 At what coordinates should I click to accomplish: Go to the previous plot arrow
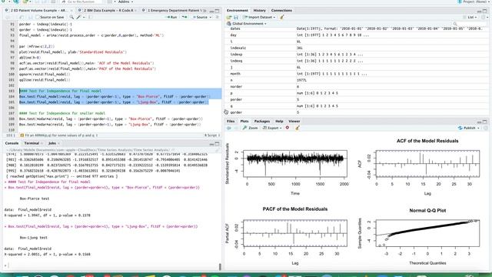pos(229,128)
